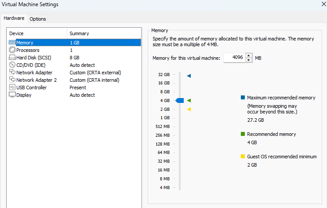Click the blue memory slider handle

[x=179, y=101]
